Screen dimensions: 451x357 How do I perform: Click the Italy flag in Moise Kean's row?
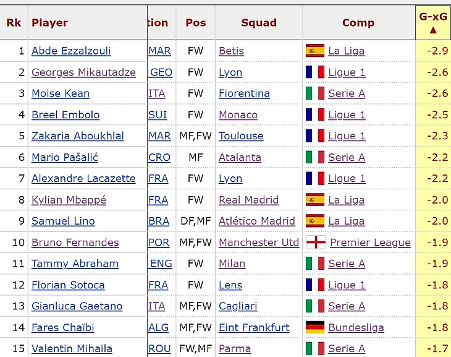coord(315,93)
